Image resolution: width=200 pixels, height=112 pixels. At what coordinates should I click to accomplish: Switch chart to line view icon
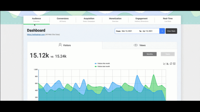click(x=164, y=64)
